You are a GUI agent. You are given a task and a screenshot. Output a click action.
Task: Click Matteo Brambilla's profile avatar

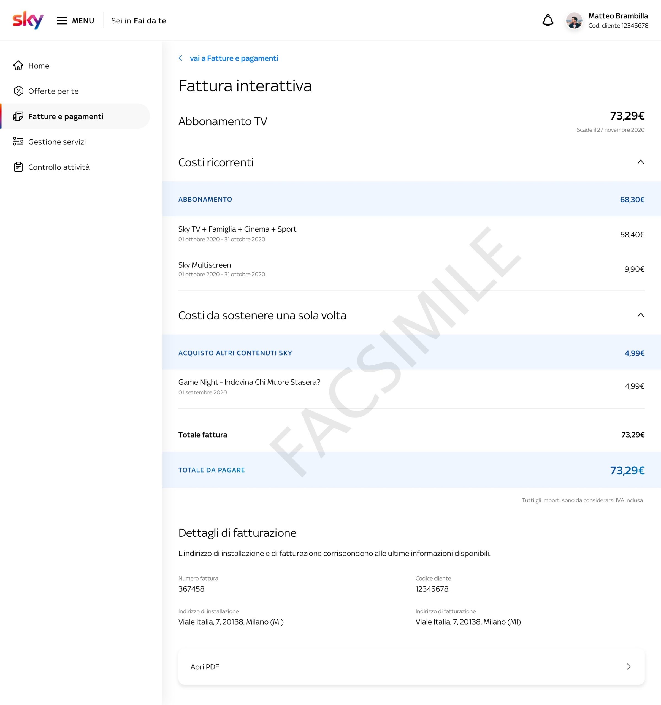[574, 21]
